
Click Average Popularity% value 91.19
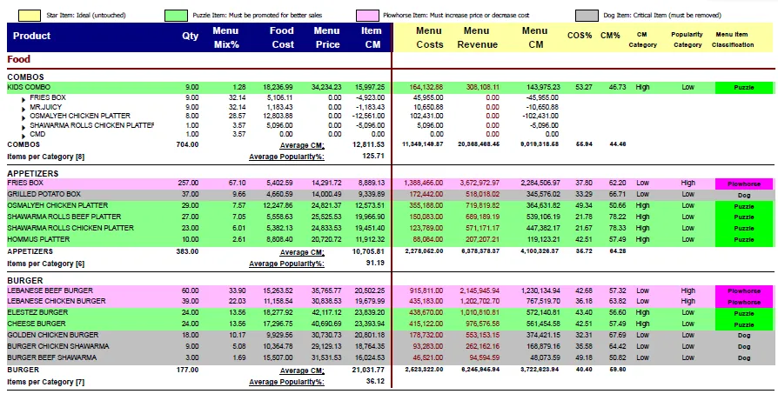(x=376, y=264)
